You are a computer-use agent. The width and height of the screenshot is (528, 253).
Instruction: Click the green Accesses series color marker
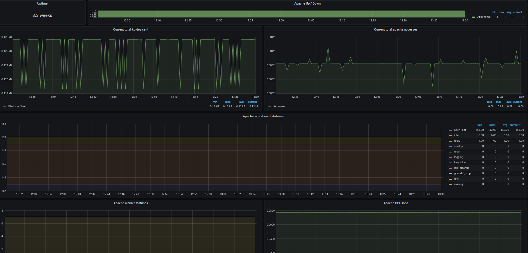(269, 107)
